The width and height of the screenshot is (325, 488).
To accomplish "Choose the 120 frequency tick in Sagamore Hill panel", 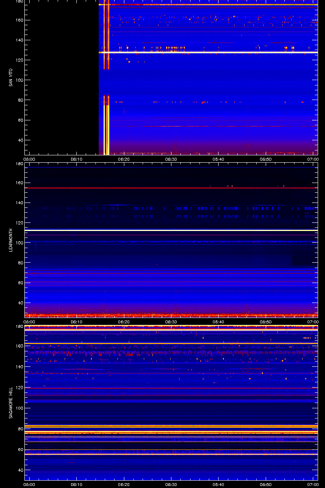I will click(19, 388).
